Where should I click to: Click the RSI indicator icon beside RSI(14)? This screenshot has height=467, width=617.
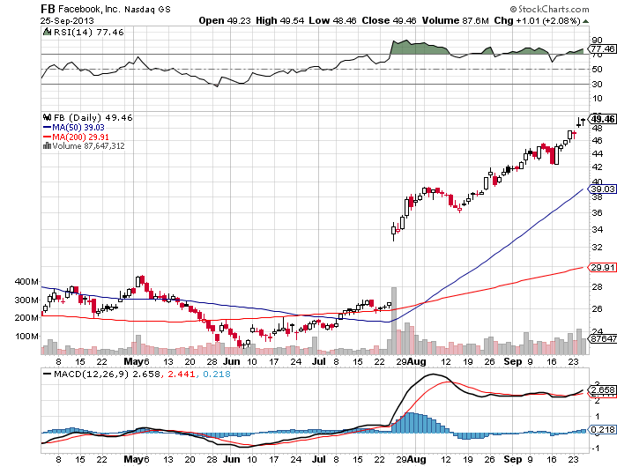coord(48,32)
